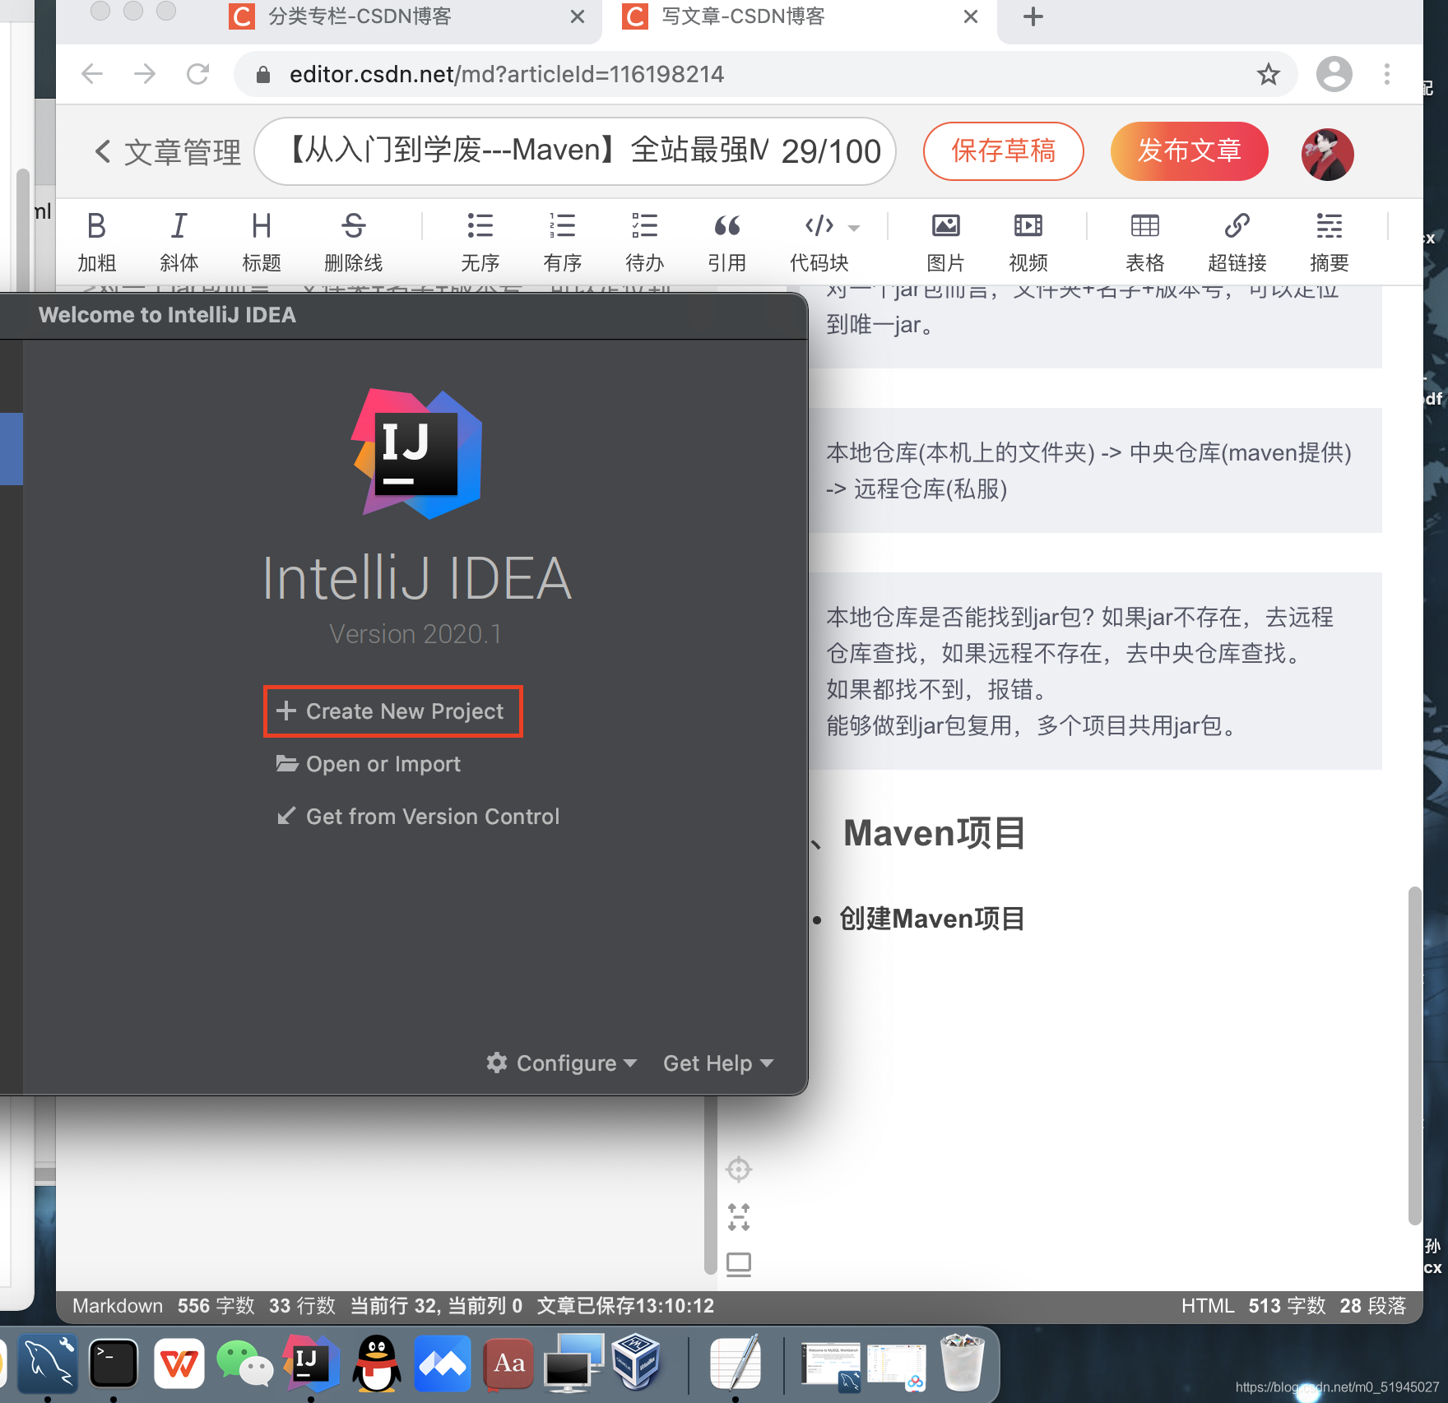This screenshot has height=1403, width=1448.
Task: Toggle bold formatting with the 加粗 button
Action: click(x=96, y=241)
